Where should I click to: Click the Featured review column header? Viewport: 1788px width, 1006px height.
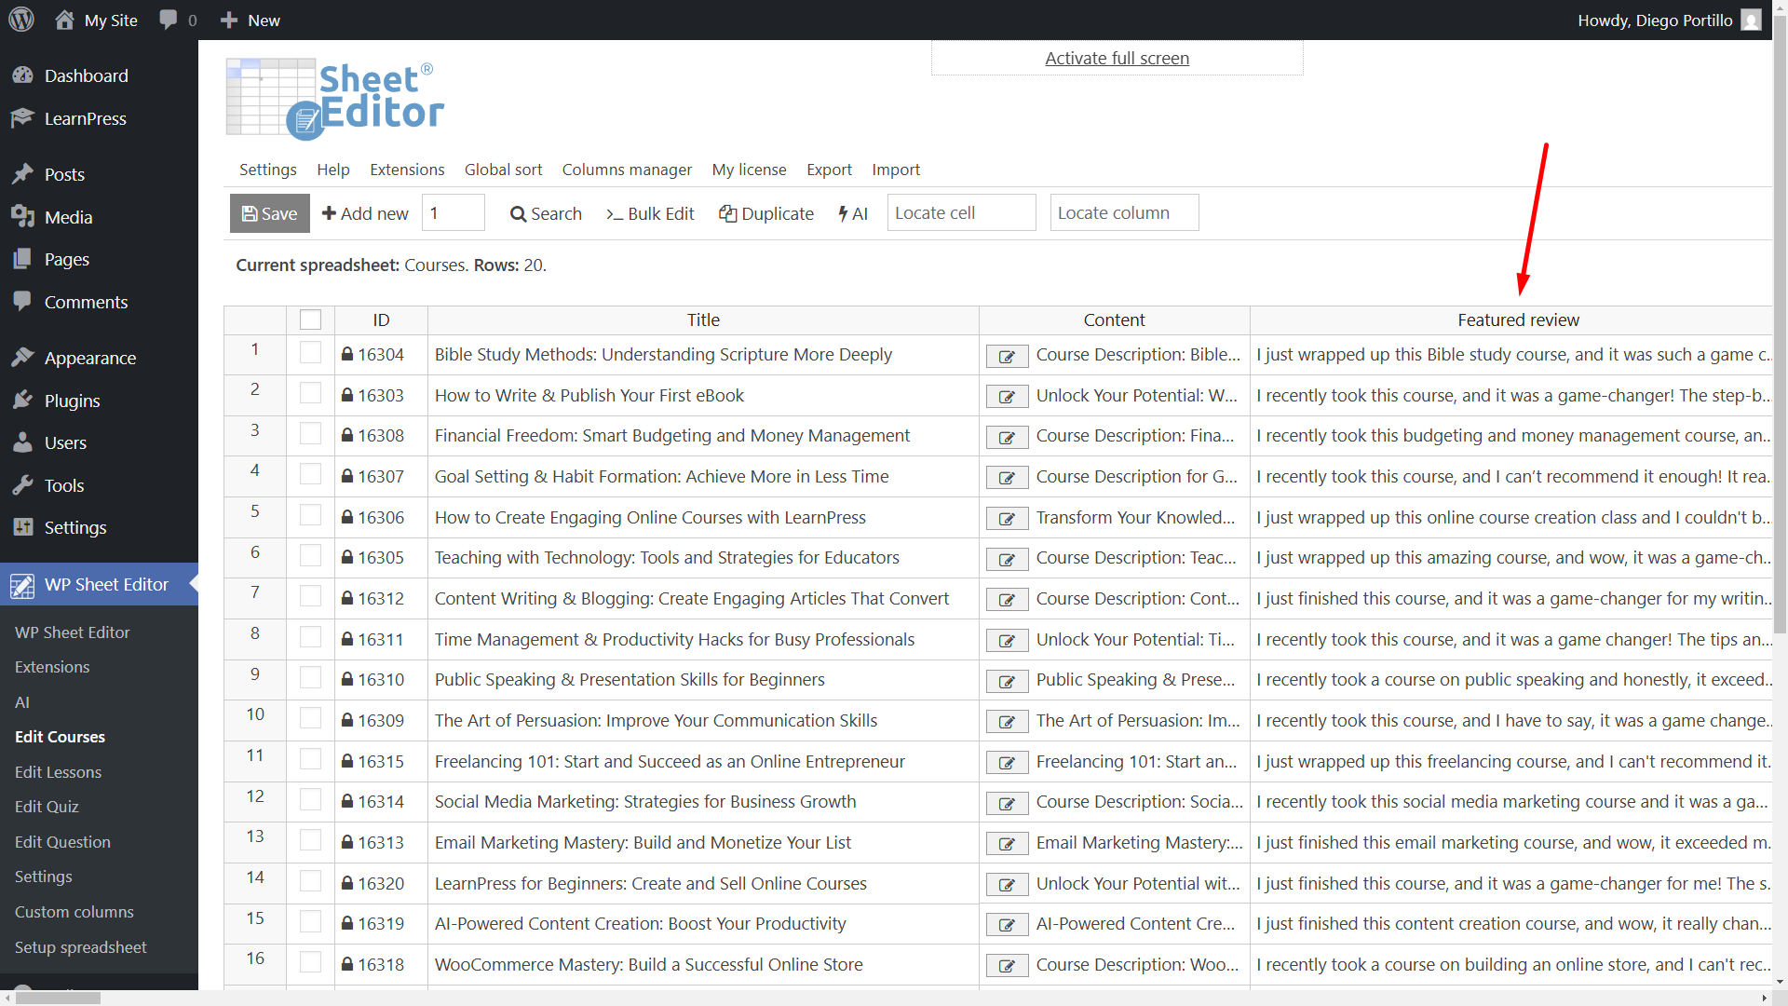(1518, 319)
